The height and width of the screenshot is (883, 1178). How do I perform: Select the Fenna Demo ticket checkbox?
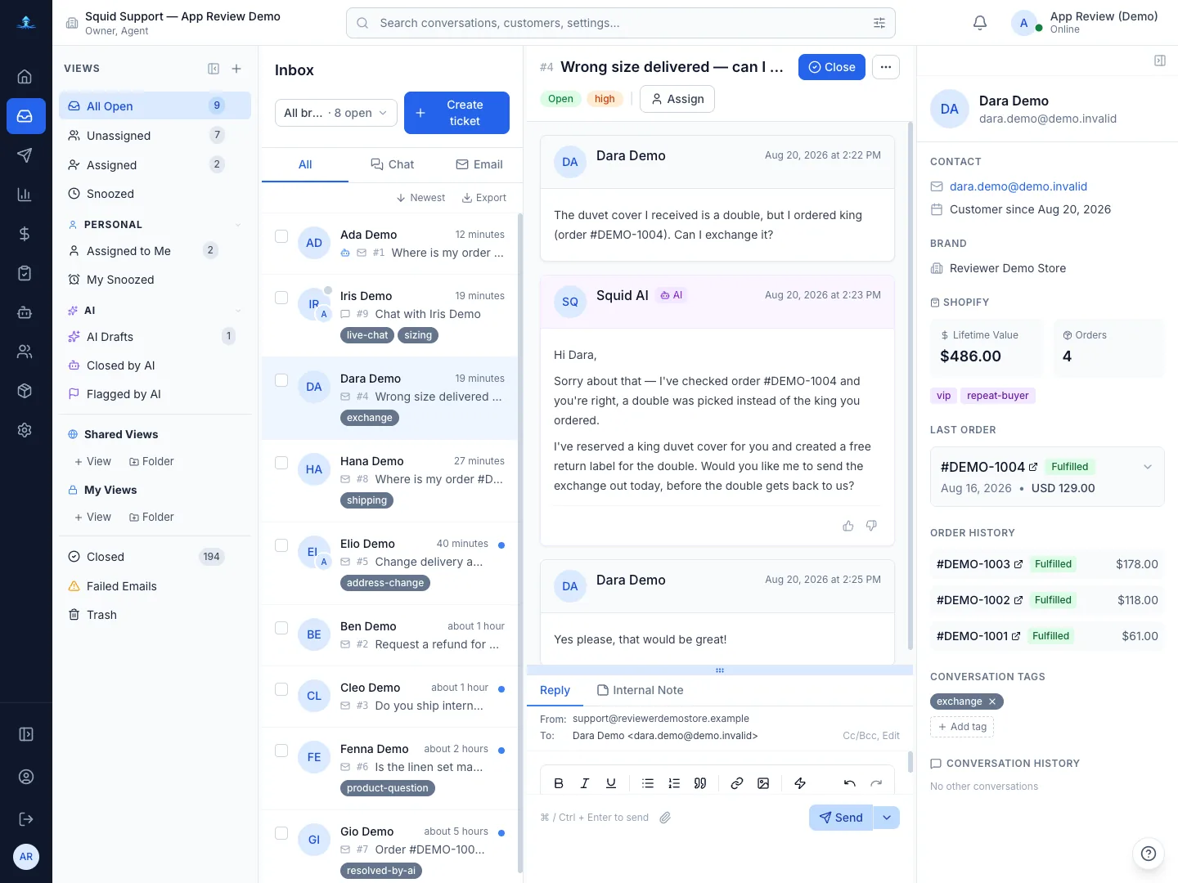pyautogui.click(x=281, y=751)
